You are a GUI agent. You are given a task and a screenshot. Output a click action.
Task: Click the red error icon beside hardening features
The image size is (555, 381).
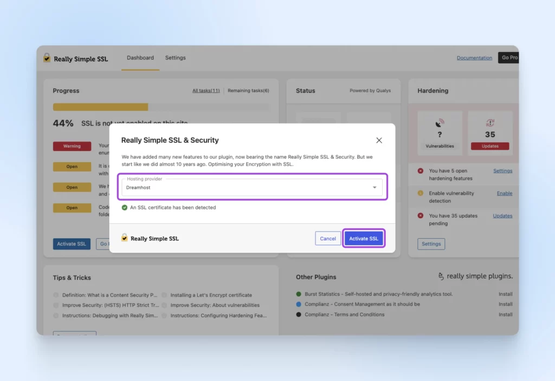(x=420, y=170)
